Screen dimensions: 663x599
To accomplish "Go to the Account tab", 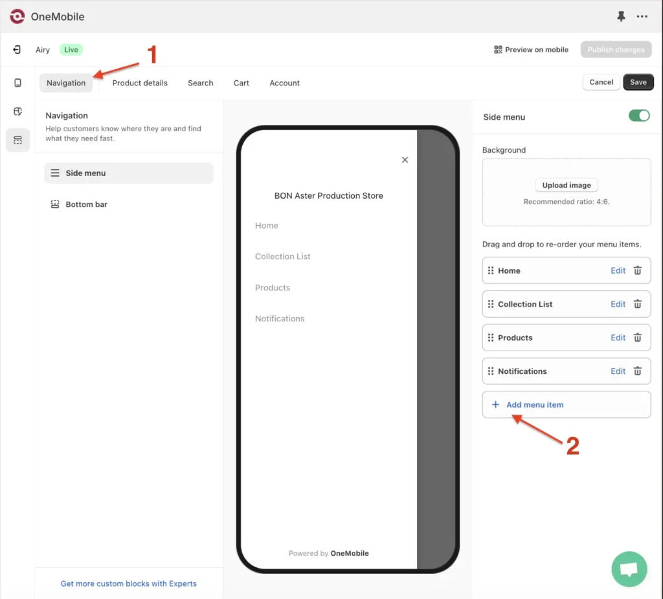I will pyautogui.click(x=284, y=83).
